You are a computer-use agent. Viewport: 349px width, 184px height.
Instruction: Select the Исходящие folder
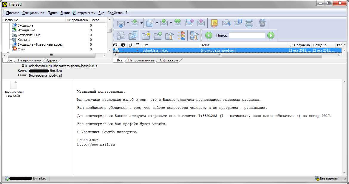[x=26, y=30]
